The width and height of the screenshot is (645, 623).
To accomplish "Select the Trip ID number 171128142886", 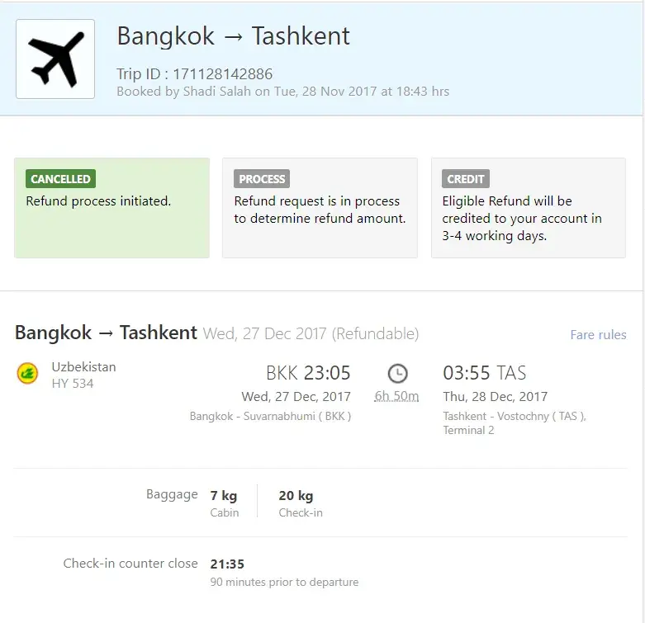I will (x=222, y=74).
